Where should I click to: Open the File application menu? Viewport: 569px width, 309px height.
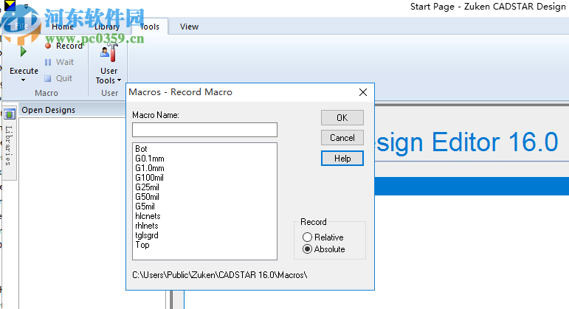(x=21, y=26)
